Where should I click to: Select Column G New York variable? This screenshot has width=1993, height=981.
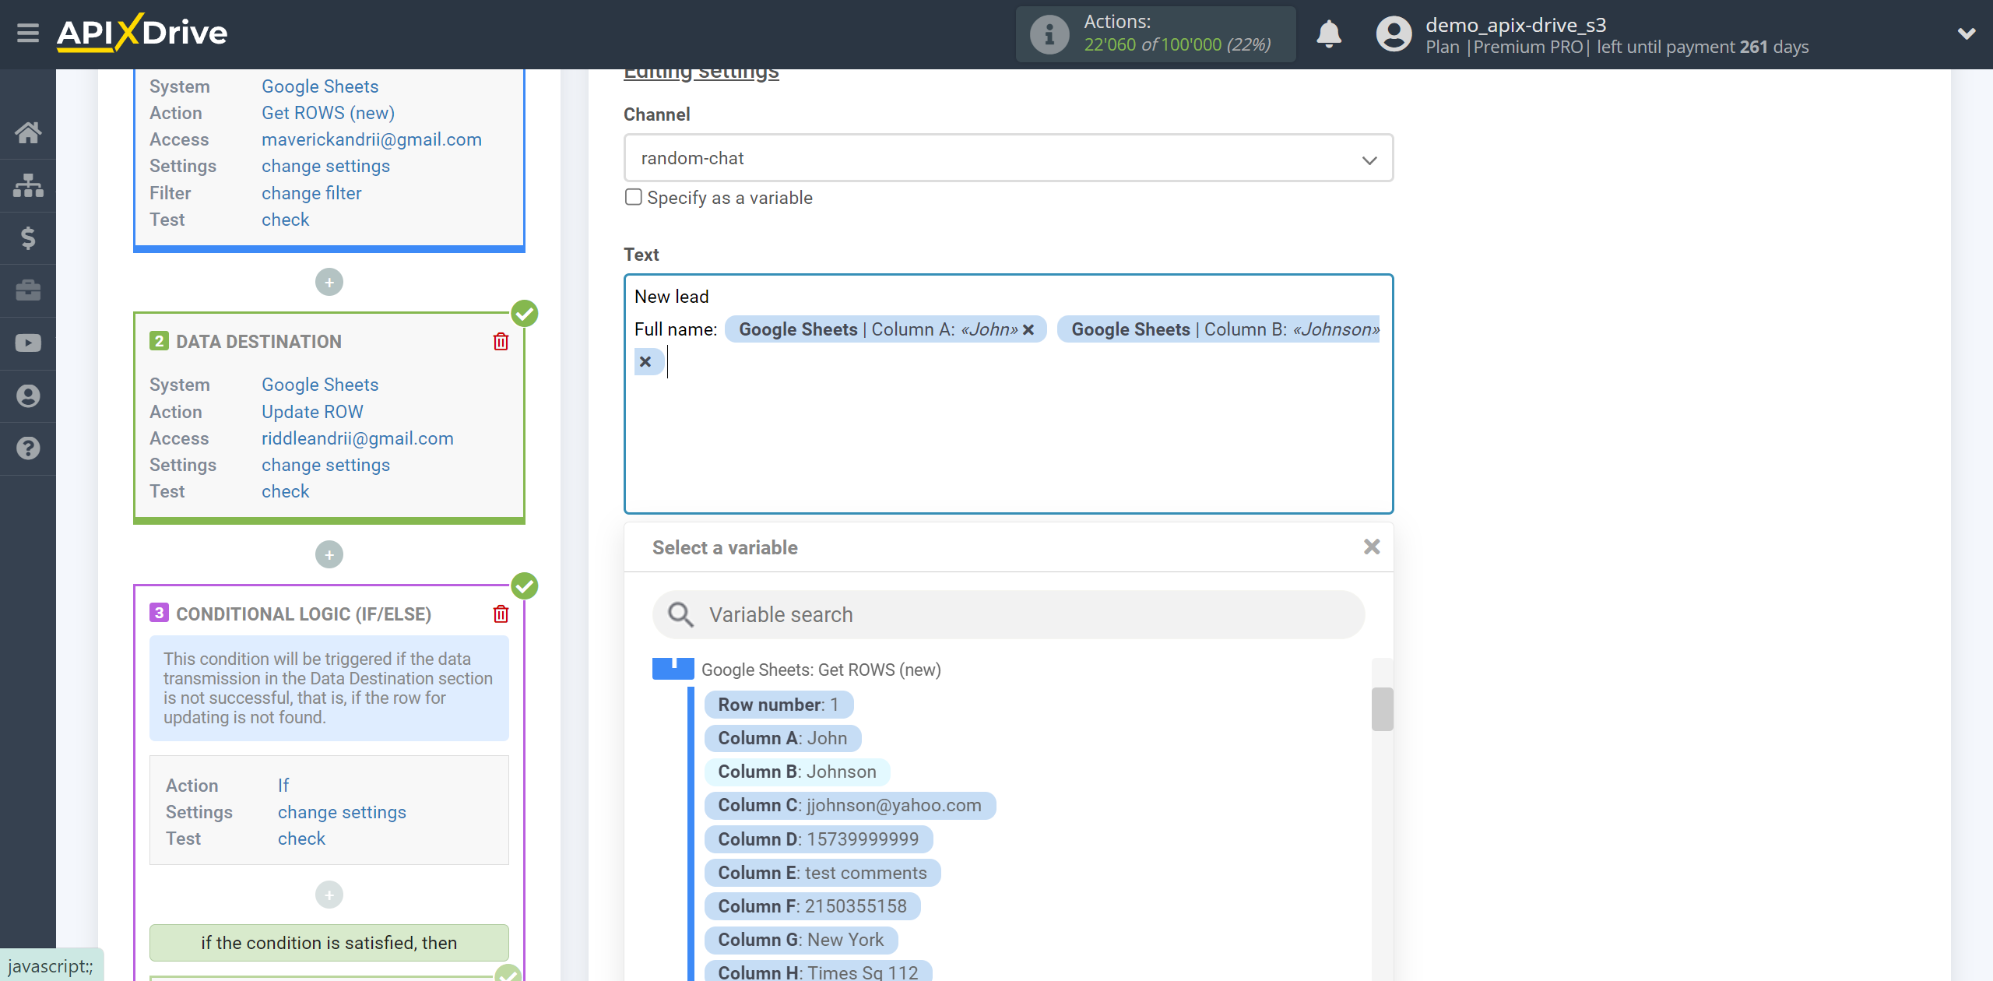[x=801, y=940]
